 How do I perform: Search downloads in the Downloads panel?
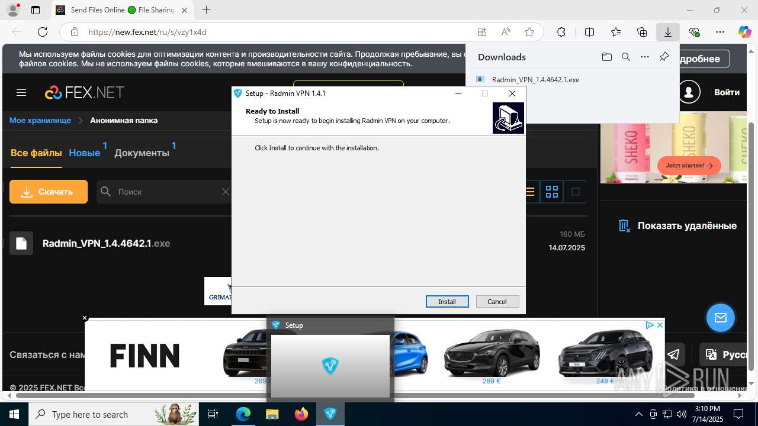(x=625, y=57)
